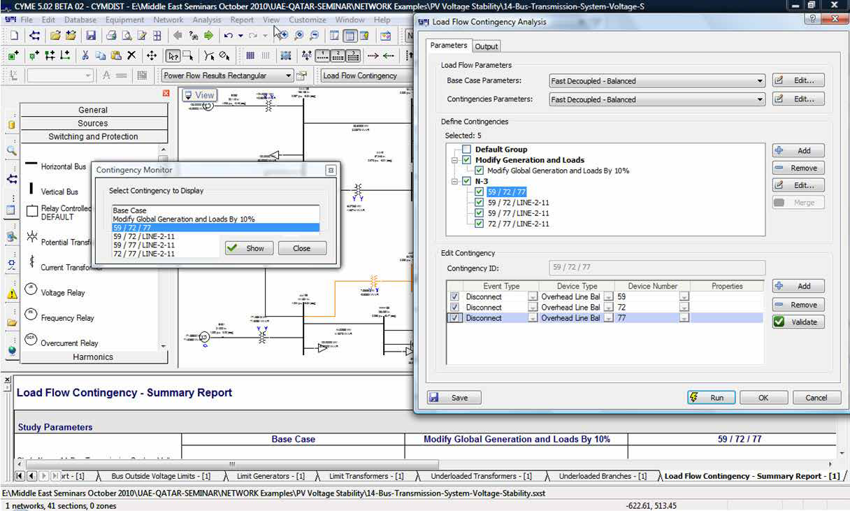Image resolution: width=850 pixels, height=511 pixels.
Task: Click the Pan four-arrow move icon
Action: [x=152, y=56]
